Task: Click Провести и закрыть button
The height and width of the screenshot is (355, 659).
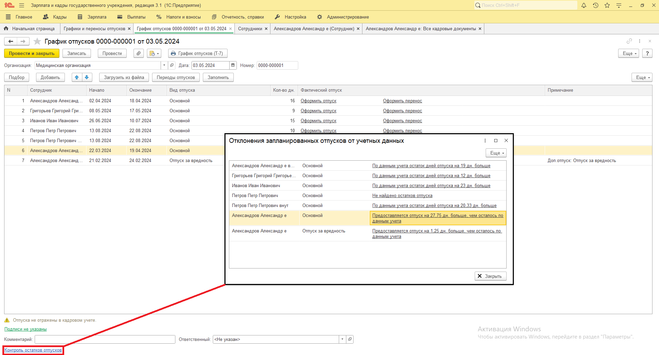Action: 32,54
